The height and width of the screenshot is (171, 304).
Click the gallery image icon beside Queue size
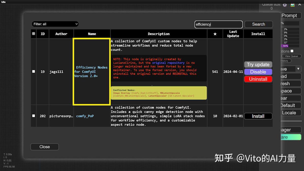point(292,5)
